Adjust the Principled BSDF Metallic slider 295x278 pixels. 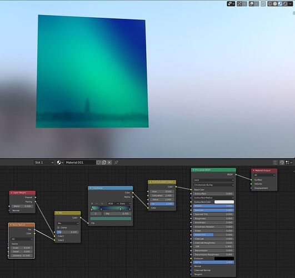pos(214,206)
